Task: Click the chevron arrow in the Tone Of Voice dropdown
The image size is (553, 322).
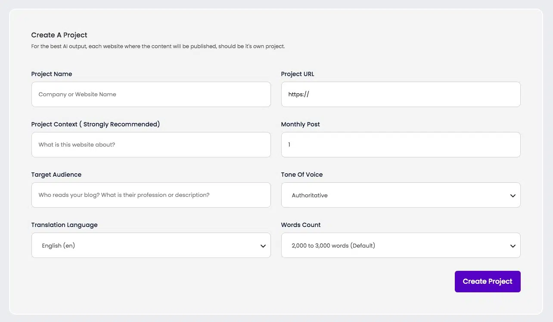Action: [x=513, y=196]
